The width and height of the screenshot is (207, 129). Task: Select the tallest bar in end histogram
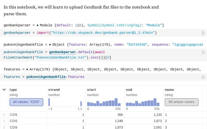coord(155,102)
